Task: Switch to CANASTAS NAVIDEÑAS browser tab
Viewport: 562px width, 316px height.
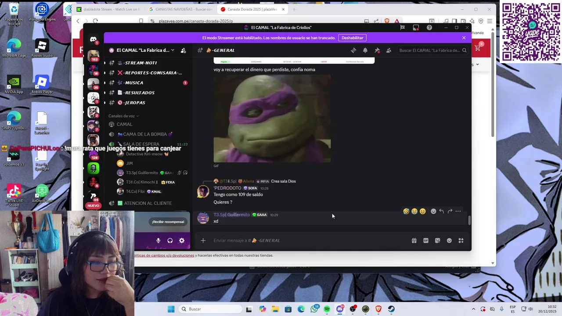Action: tap(180, 9)
